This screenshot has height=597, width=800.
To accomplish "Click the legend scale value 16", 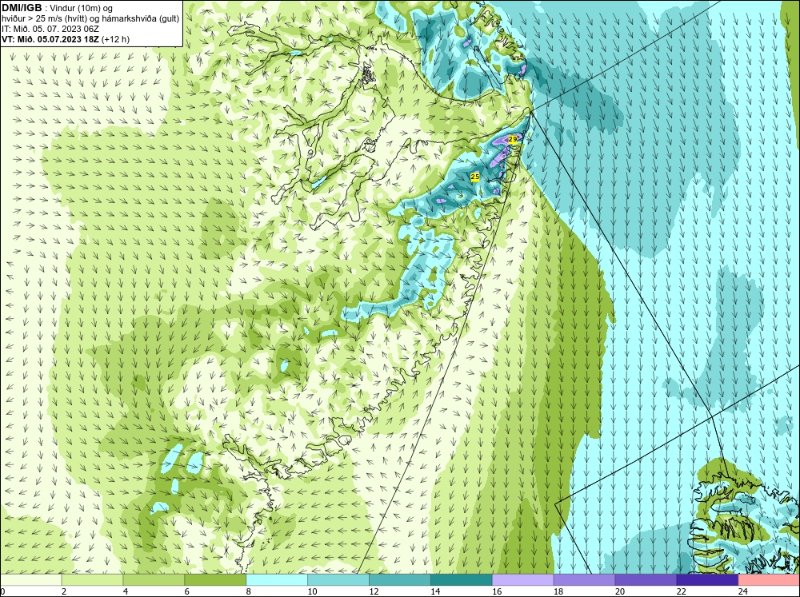I will point(497,591).
